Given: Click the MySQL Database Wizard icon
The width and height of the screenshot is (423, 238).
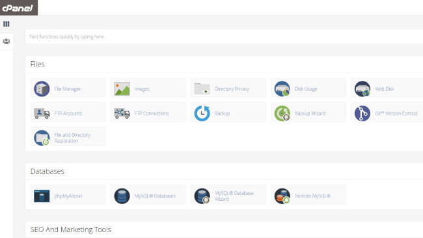Looking at the screenshot, I should coord(202,196).
